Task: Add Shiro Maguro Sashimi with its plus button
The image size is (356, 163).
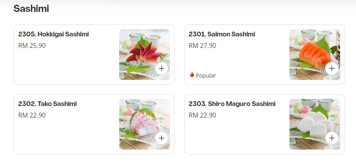Action: click(331, 138)
